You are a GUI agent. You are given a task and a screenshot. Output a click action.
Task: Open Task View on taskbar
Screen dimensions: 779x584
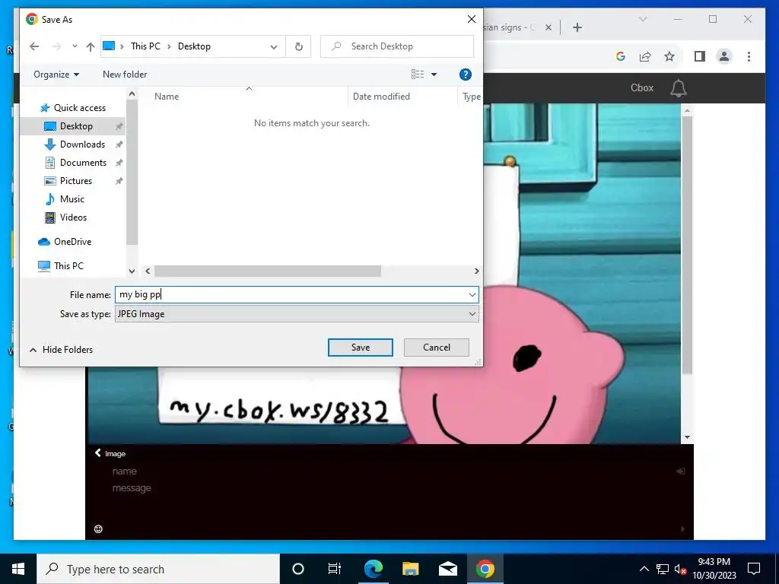coord(335,569)
